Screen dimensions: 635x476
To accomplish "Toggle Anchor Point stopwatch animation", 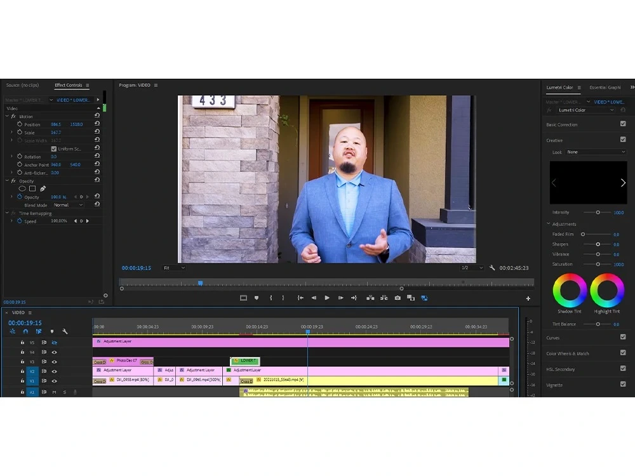I will point(20,164).
